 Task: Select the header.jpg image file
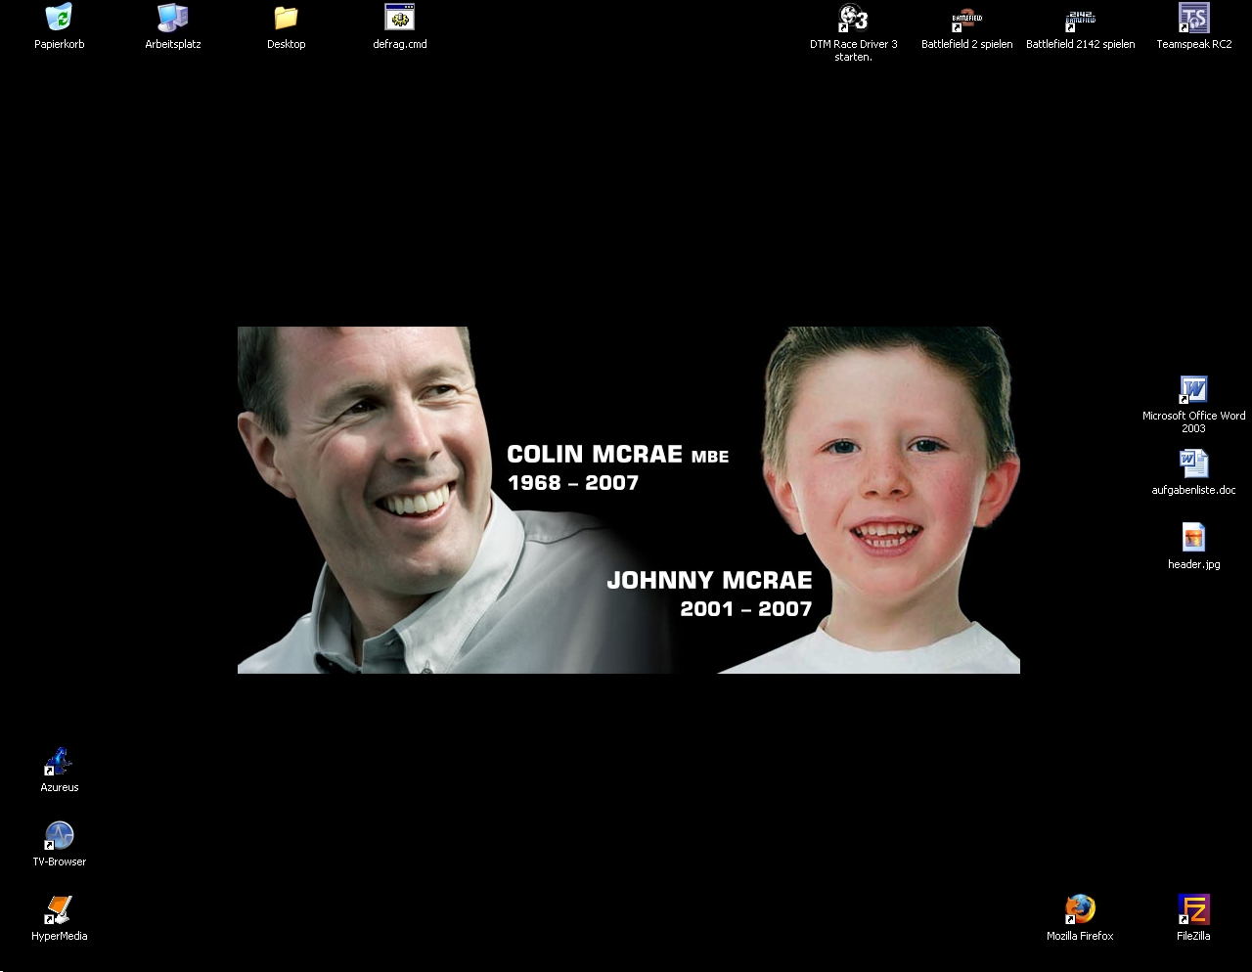(x=1193, y=539)
